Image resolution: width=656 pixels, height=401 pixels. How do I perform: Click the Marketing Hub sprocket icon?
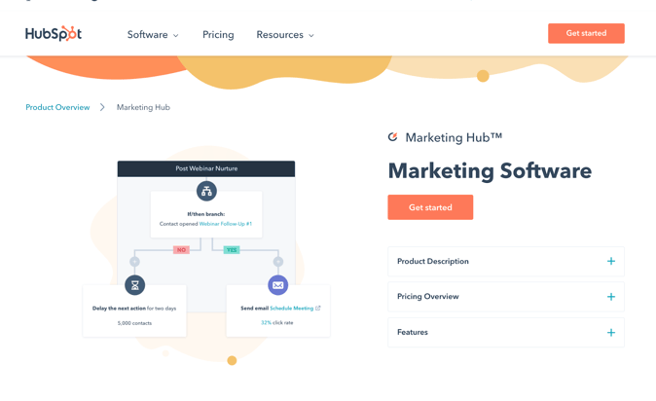pyautogui.click(x=392, y=137)
